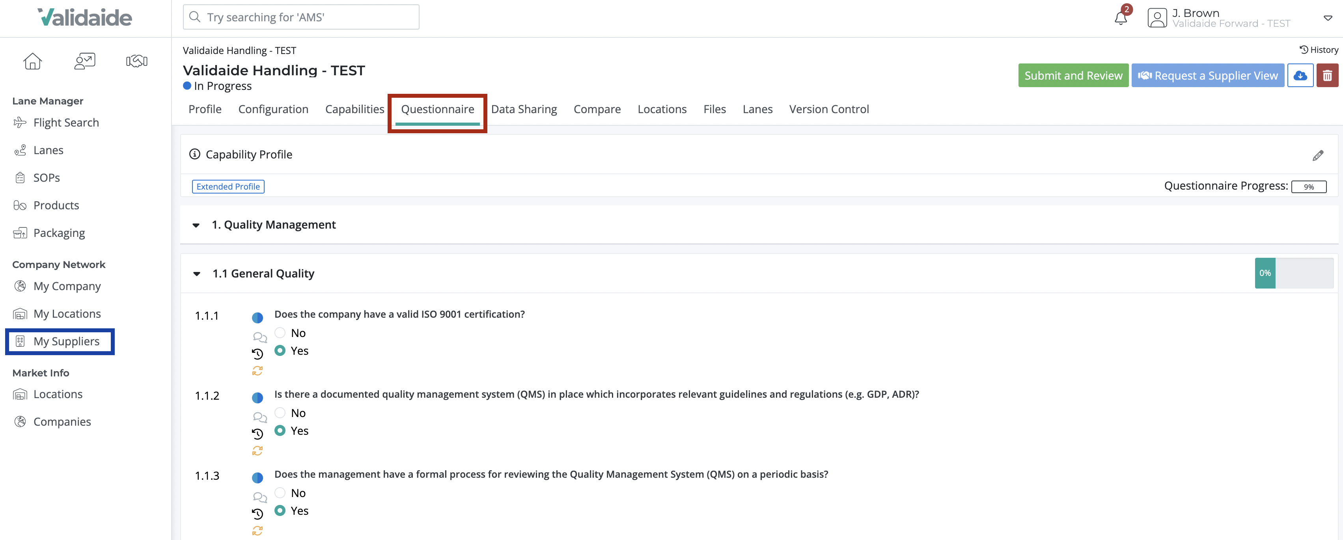This screenshot has height=540, width=1343.
Task: Click orange refresh icon for question 1.1.1
Action: point(257,371)
